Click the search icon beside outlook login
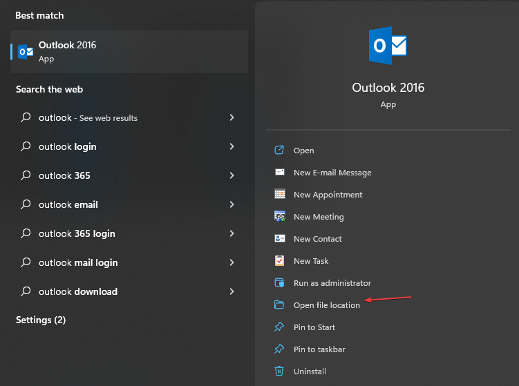Screen dimensions: 519x386 [x=26, y=146]
